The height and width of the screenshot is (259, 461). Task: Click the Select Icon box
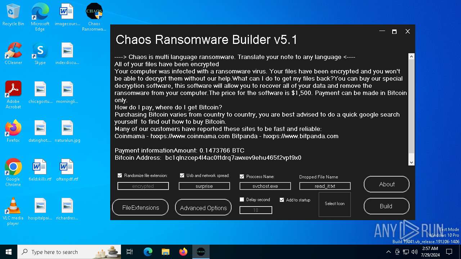(x=335, y=204)
